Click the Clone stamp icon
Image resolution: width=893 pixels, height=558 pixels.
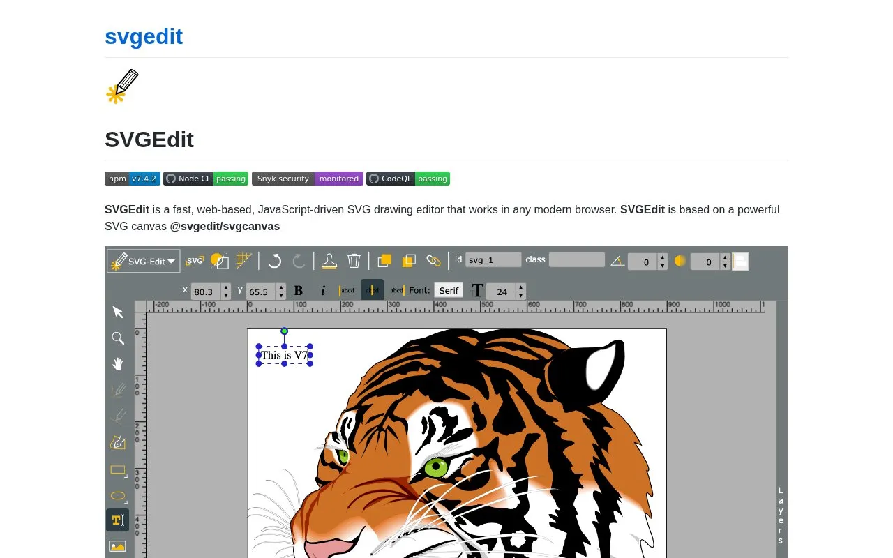pyautogui.click(x=329, y=261)
